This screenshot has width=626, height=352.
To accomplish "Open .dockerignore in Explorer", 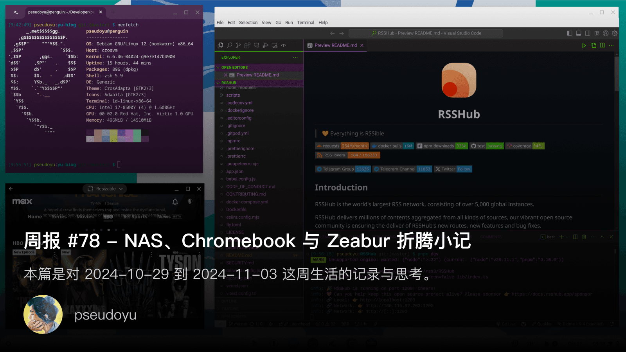I will 240,110.
